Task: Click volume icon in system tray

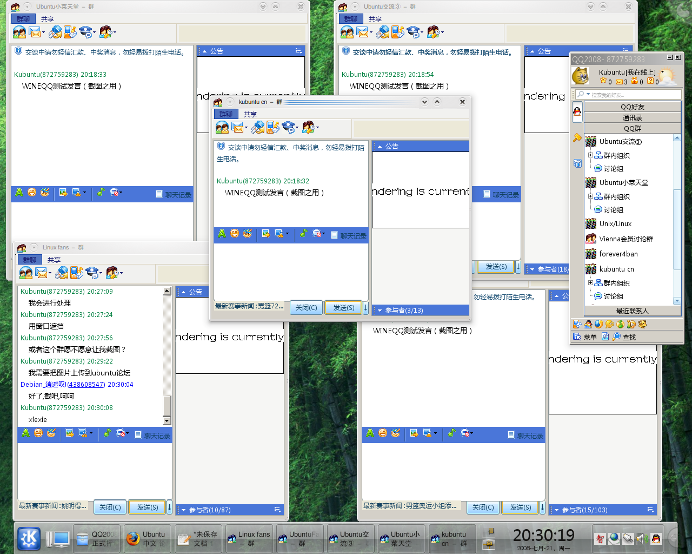Action: (641, 538)
